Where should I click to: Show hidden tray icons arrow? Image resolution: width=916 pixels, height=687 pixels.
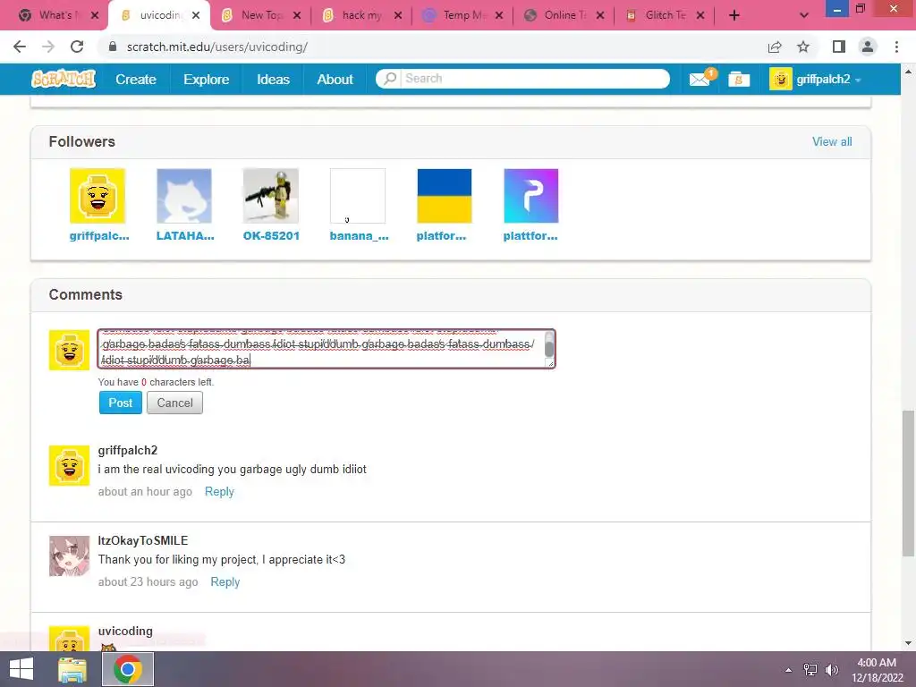pos(789,670)
